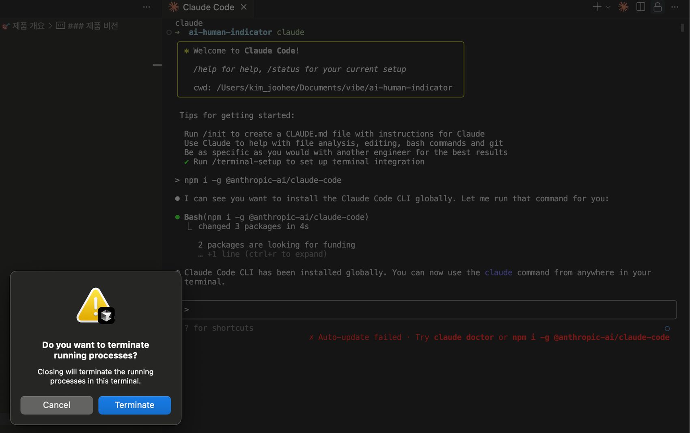
Task: Click the blue claude command link
Action: point(498,273)
